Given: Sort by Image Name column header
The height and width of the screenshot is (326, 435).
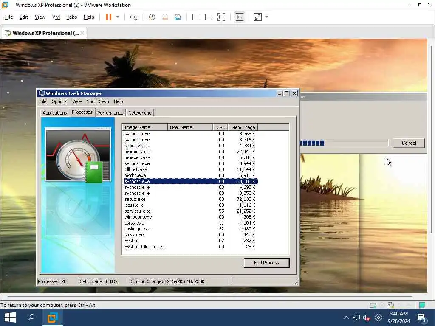Looking at the screenshot, I should (x=145, y=127).
